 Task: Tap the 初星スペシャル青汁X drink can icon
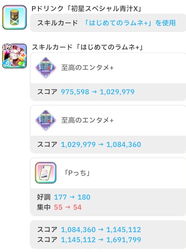[14, 18]
